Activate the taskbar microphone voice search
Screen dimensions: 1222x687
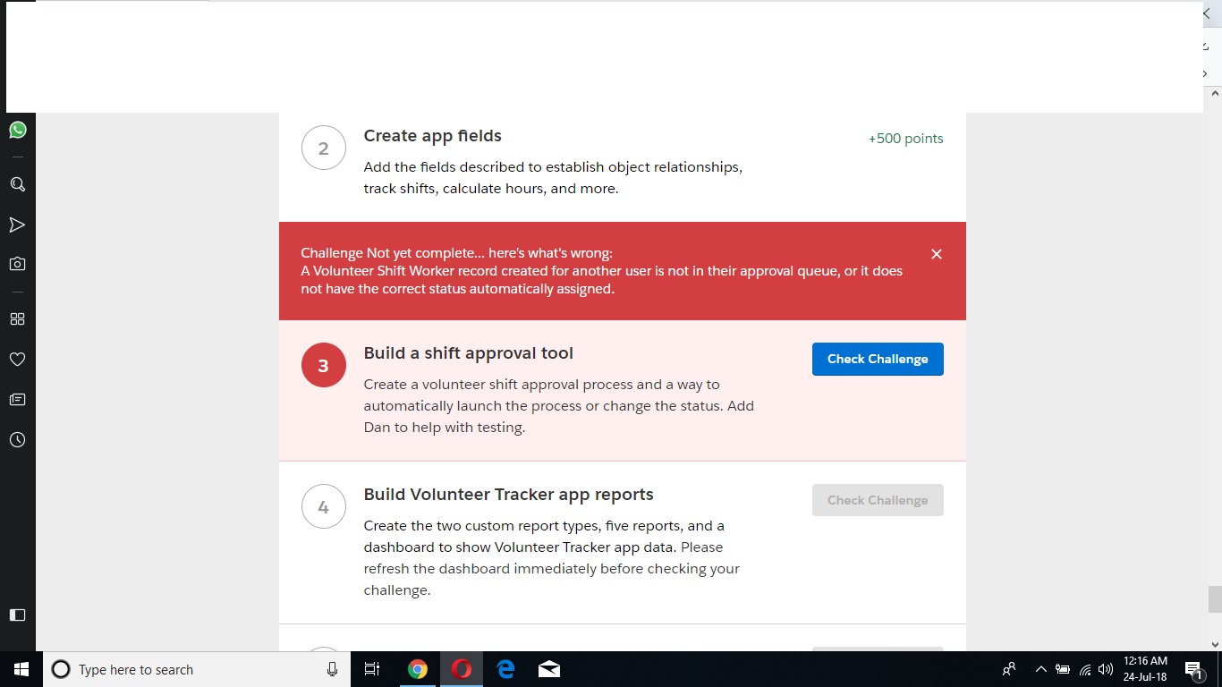click(x=332, y=669)
